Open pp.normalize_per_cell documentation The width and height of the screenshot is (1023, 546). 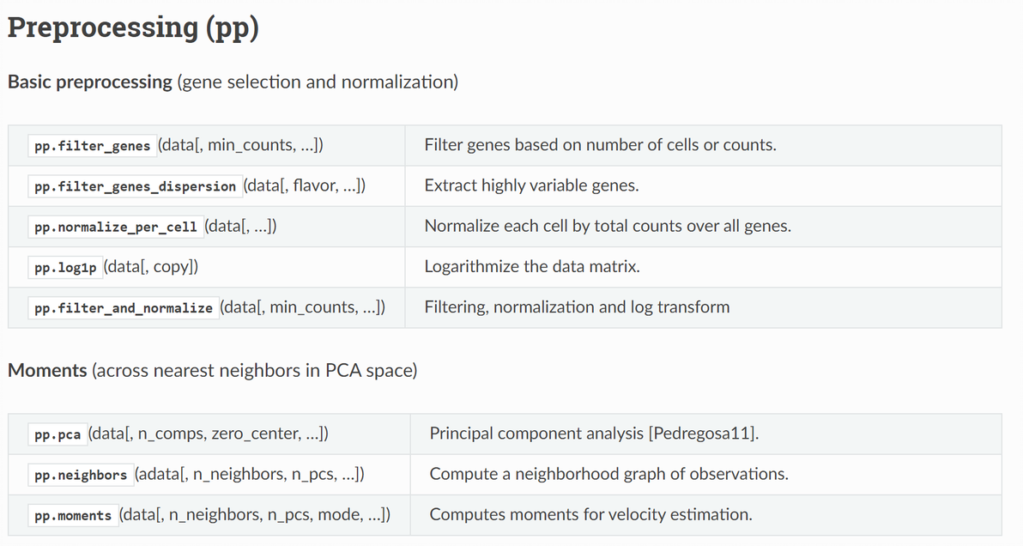115,227
